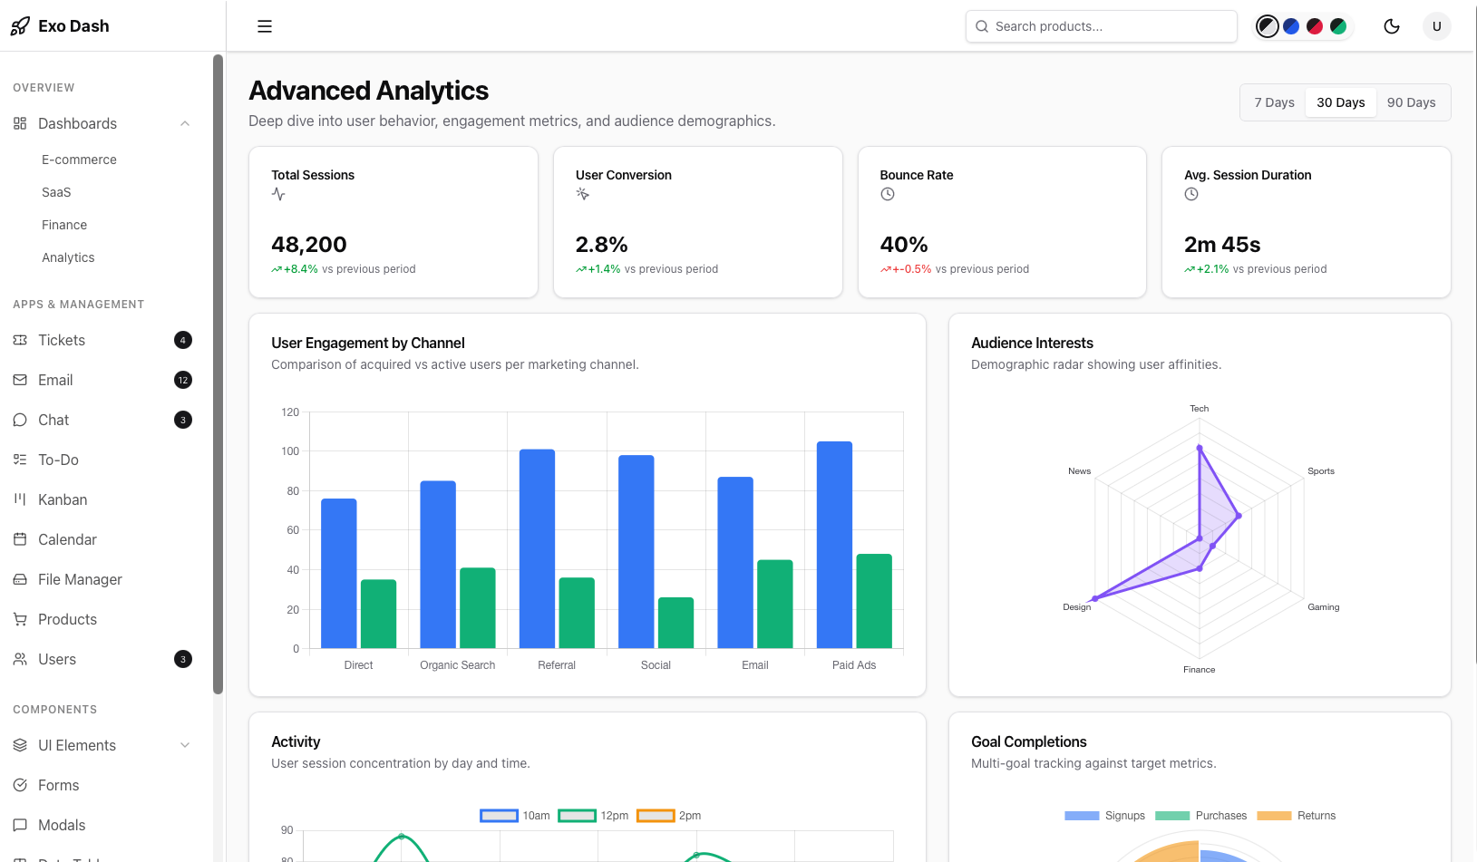1477x862 pixels.
Task: Collapse the Dashboards section chevron
Action: point(185,123)
